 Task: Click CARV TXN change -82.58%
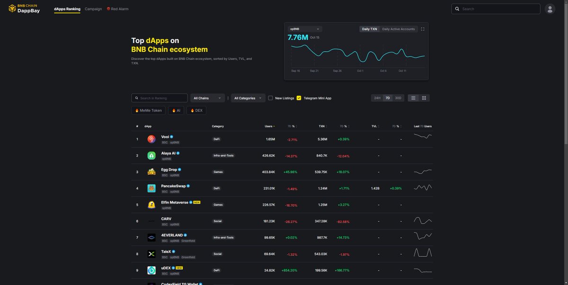click(x=342, y=221)
